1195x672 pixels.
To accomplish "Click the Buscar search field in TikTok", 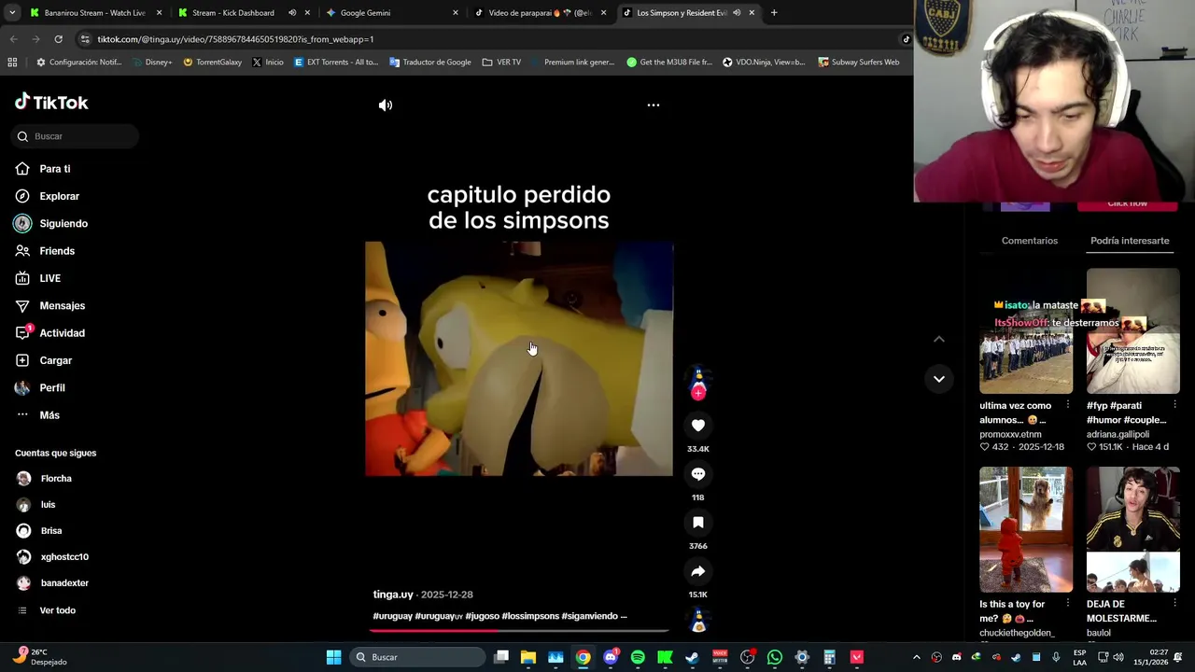I will 76,136.
